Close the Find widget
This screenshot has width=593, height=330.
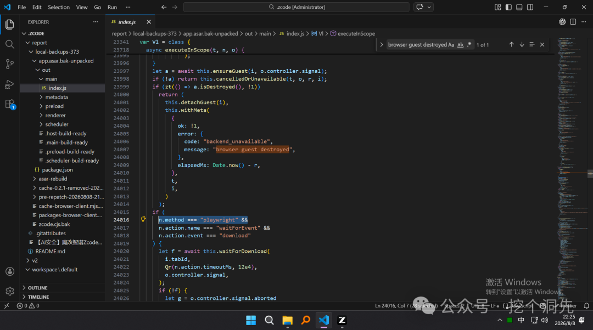tap(542, 44)
